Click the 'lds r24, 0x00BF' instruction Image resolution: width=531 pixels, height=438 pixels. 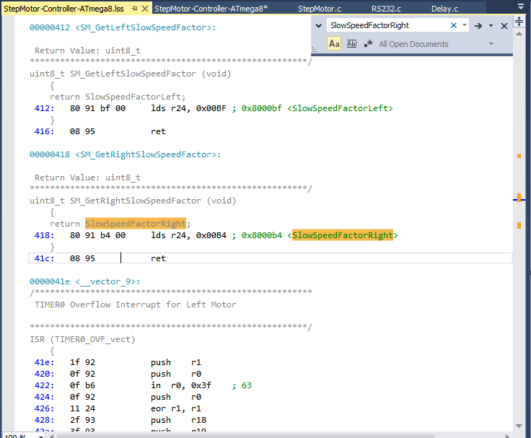click(x=188, y=108)
